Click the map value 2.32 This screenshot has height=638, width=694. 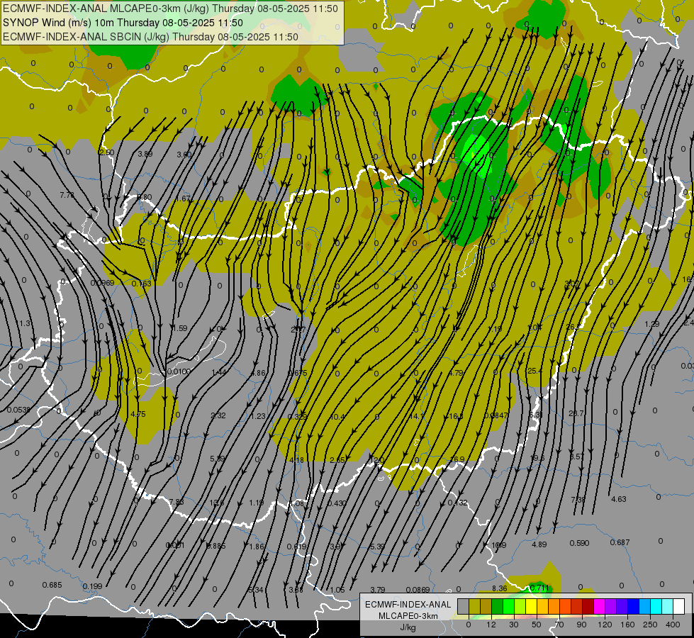[x=218, y=415]
